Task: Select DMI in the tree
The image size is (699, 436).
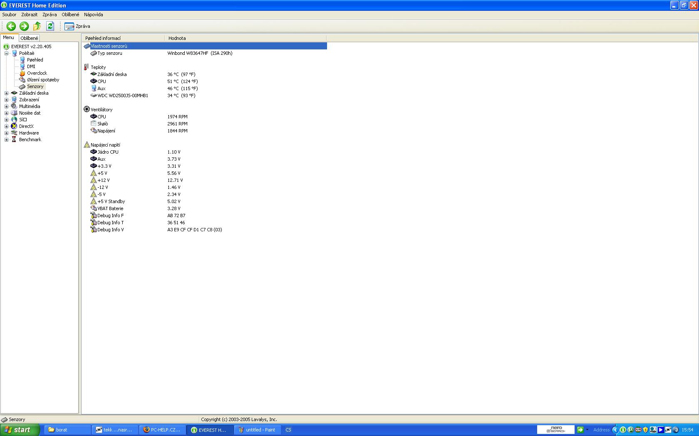Action: [31, 66]
